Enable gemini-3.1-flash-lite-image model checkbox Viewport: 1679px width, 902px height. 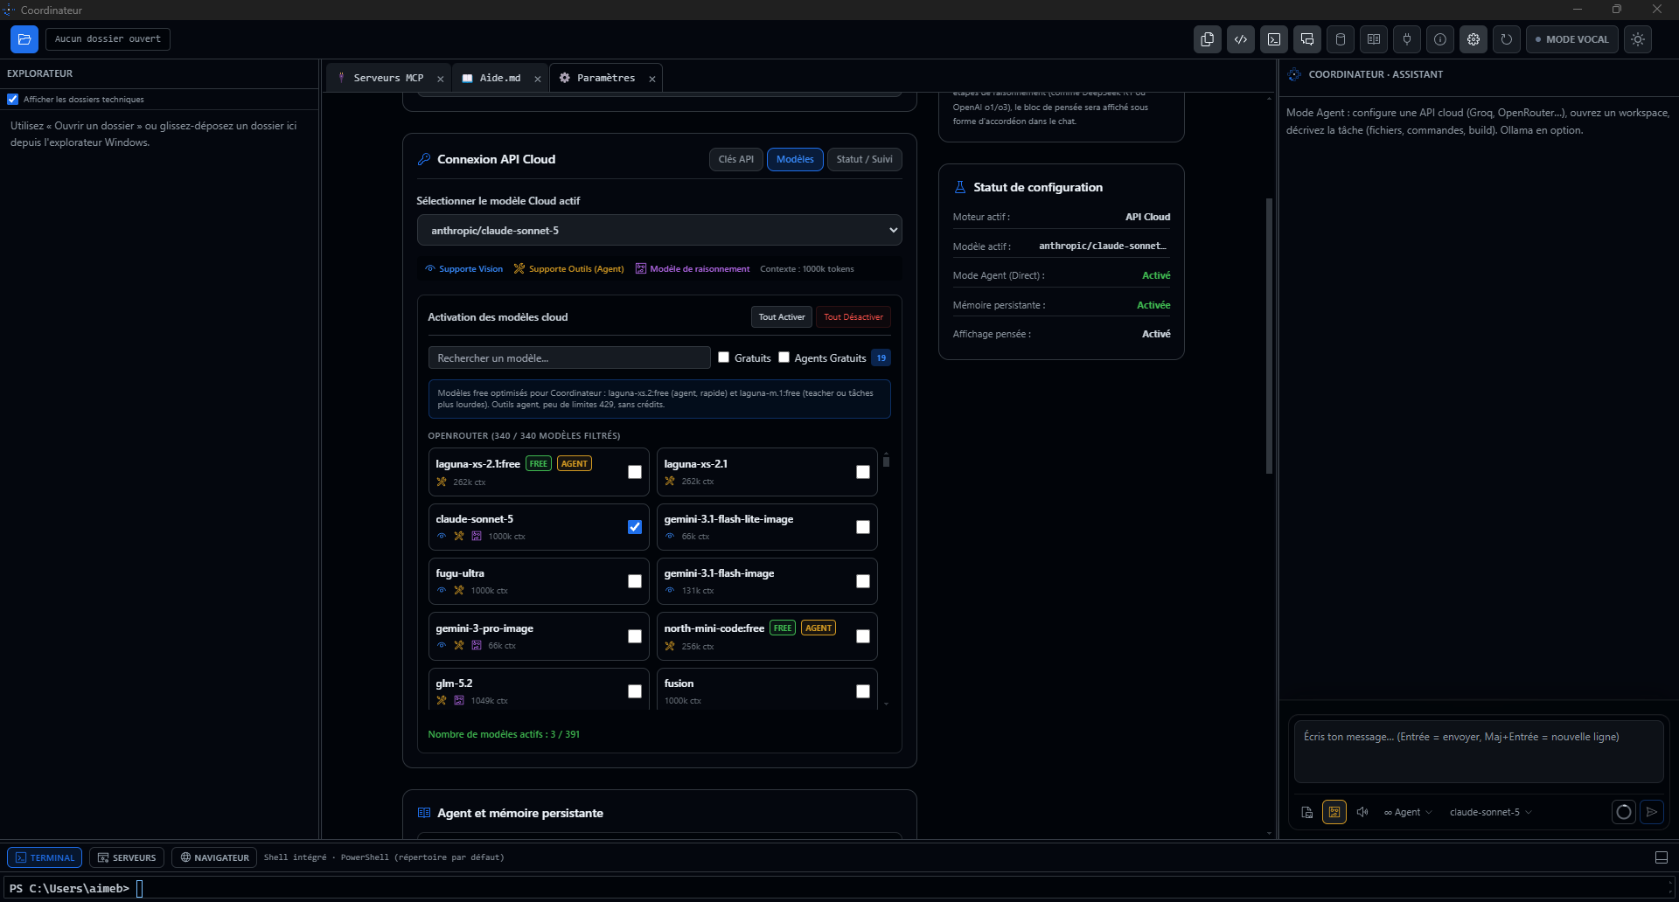tap(863, 527)
